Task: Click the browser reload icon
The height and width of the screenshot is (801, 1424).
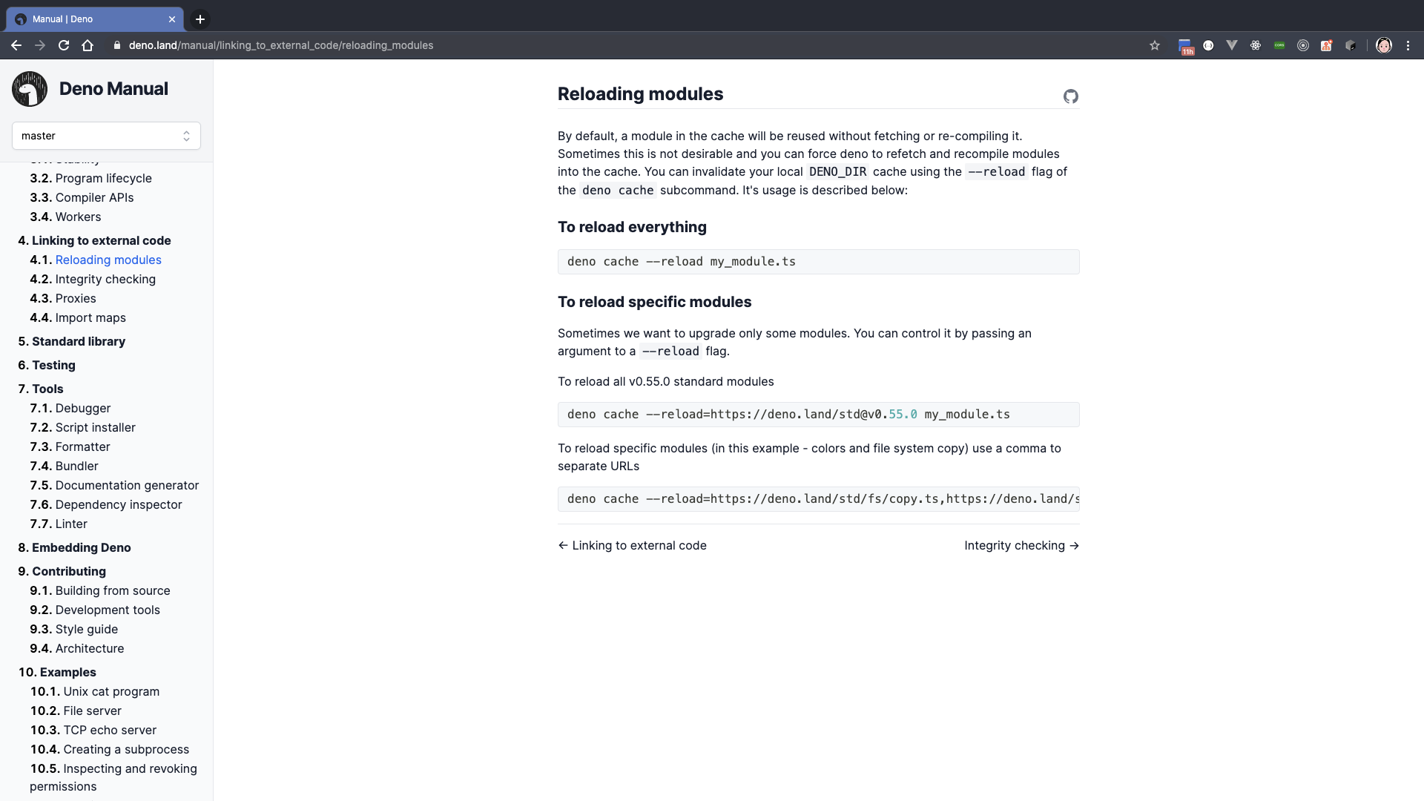Action: pyautogui.click(x=64, y=45)
